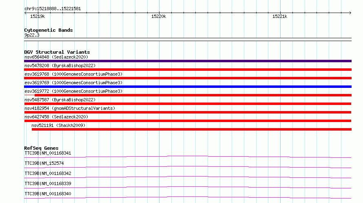Image resolution: width=363 pixels, height=203 pixels.
Task: Click the chr9:15218888..15221581 coordinate label
Action: click(x=53, y=9)
